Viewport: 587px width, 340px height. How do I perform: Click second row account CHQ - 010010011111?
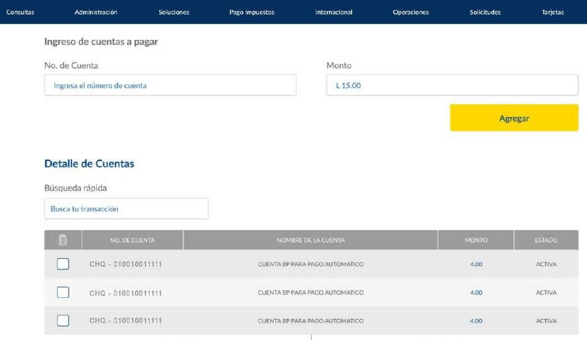126,293
